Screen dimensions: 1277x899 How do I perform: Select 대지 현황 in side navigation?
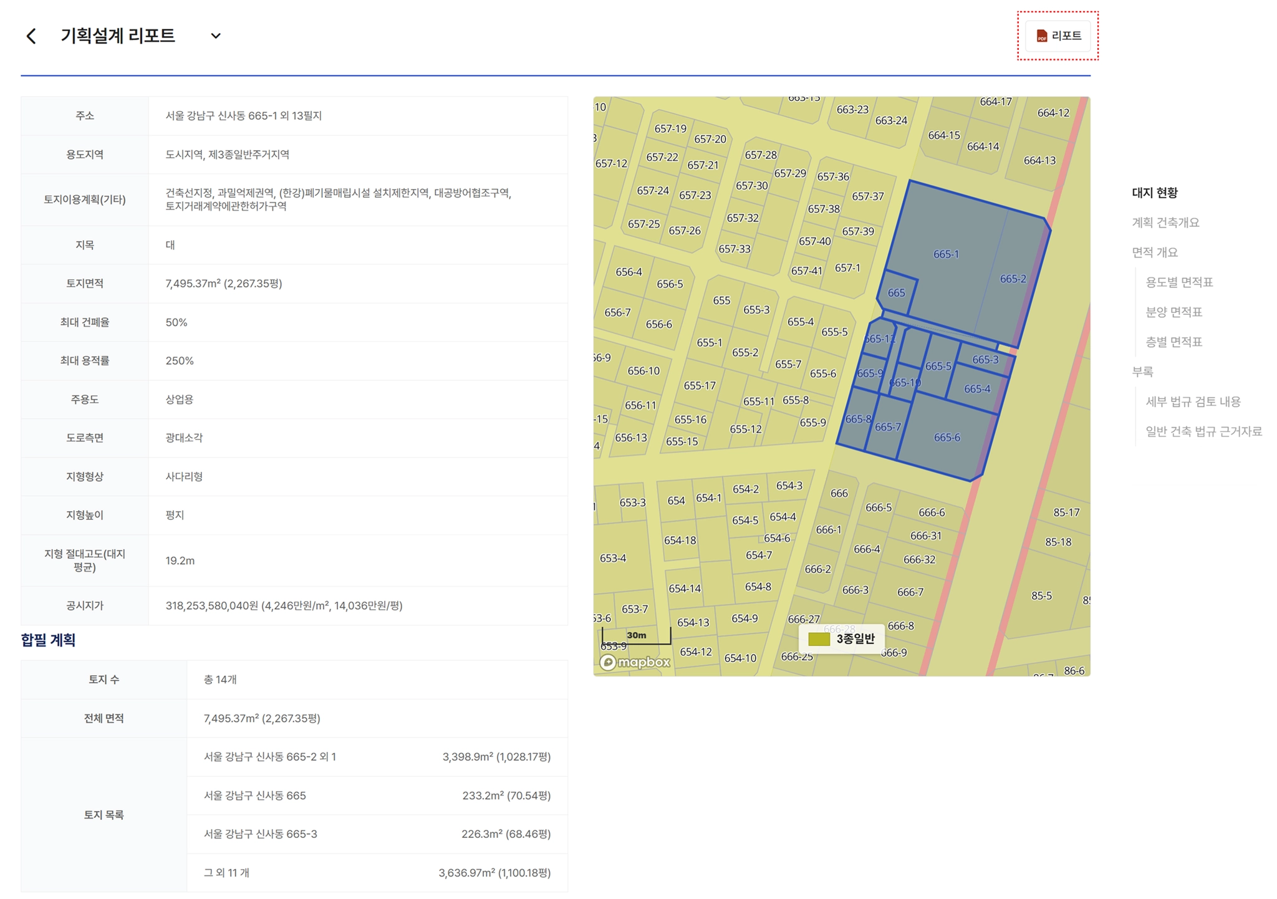pos(1154,193)
